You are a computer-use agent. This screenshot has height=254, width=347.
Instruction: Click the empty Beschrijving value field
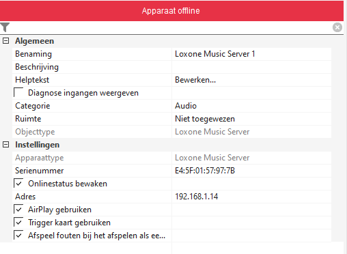251,67
